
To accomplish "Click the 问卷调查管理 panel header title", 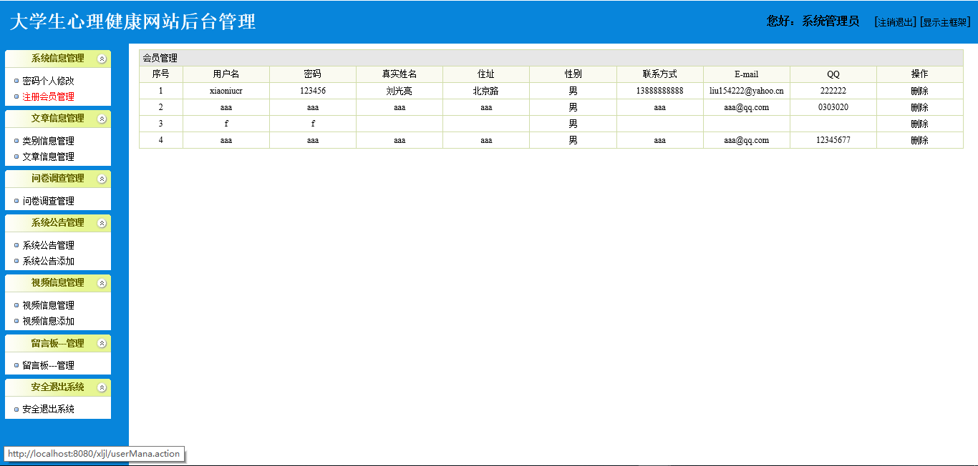I will pos(57,179).
